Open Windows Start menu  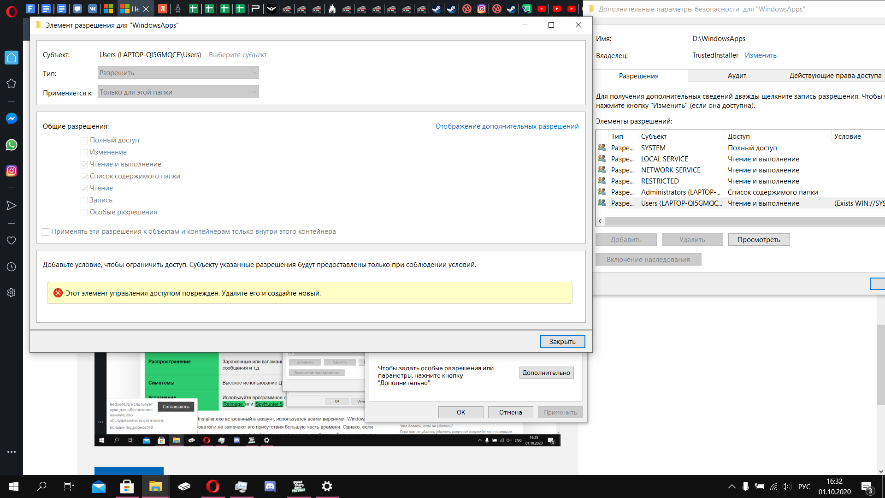tap(14, 486)
